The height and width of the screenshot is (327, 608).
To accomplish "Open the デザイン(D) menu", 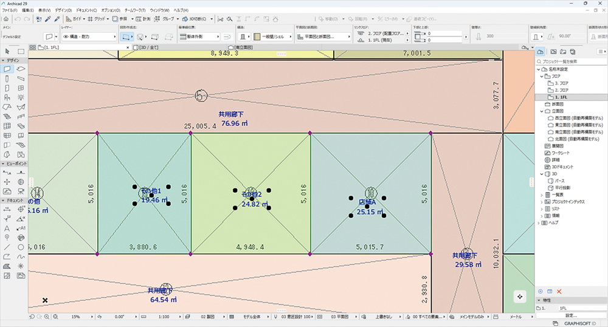I will [x=62, y=11].
